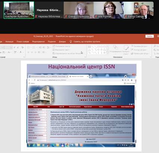The width and height of the screenshot is (159, 153).
Task: Select the embedded website screenshot on the slide
Action: pyautogui.click(x=81, y=110)
